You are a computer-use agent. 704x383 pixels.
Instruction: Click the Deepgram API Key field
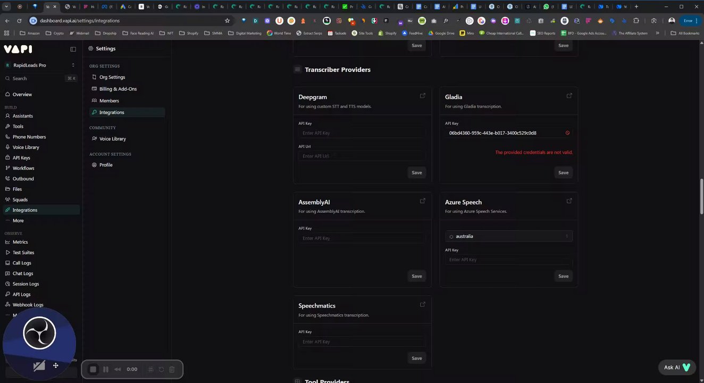click(x=362, y=133)
